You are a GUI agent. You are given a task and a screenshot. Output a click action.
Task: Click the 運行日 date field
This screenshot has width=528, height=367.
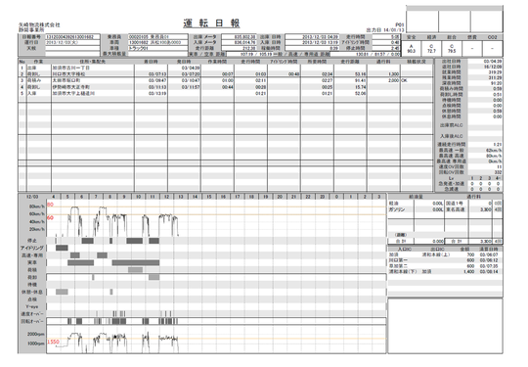(x=72, y=42)
